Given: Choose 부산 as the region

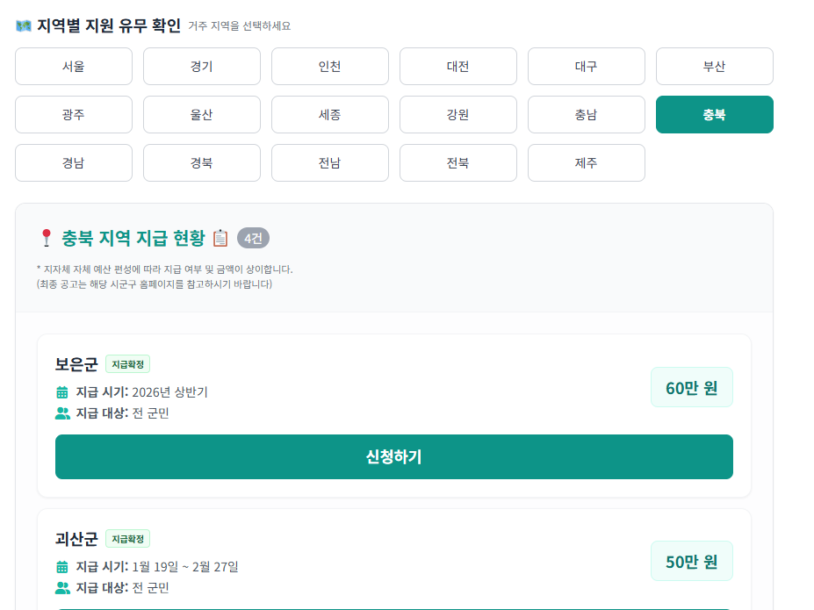Looking at the screenshot, I should pyautogui.click(x=715, y=67).
